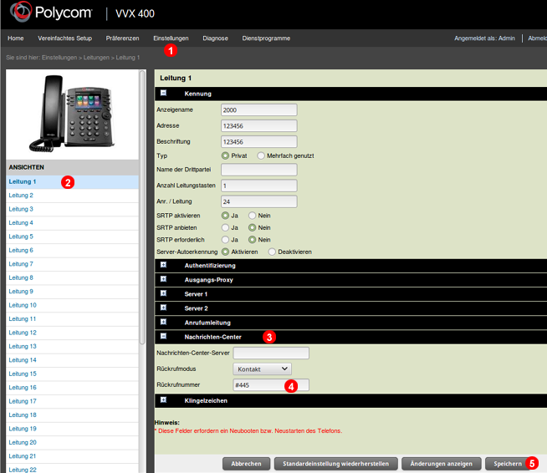The image size is (547, 473).
Task: Select Leitung 3 in the sidebar
Action: pos(72,209)
